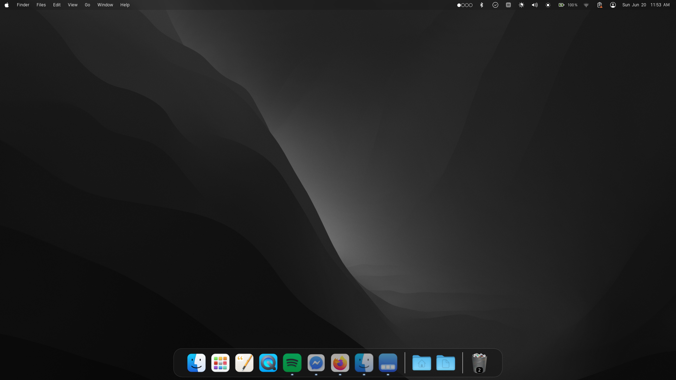Open the Home folder in dock
The image size is (676, 380).
(422, 363)
